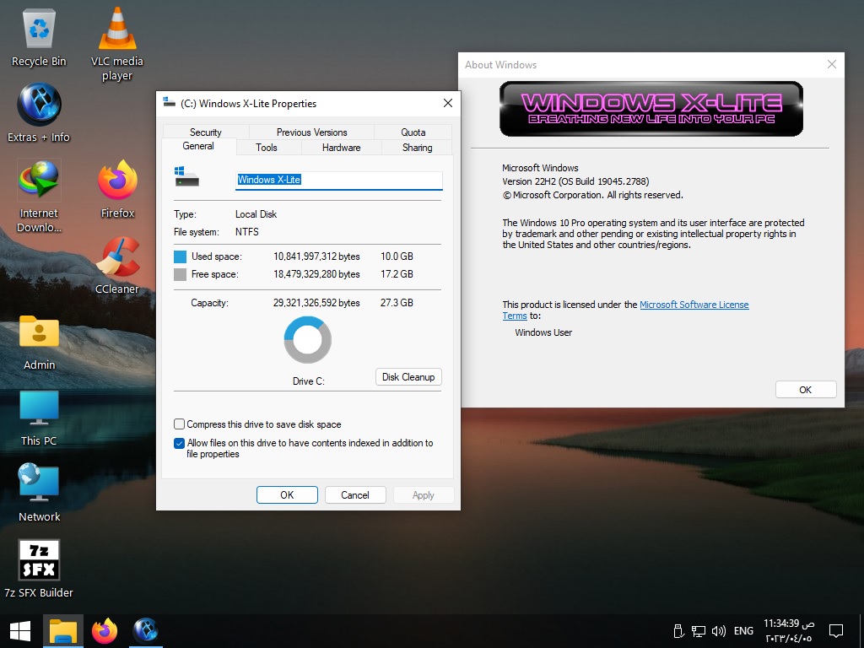This screenshot has height=648, width=864.
Task: Launch Firefox from the taskbar
Action: pos(104,631)
